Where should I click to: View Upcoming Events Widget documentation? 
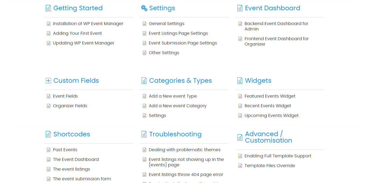pos(271,116)
